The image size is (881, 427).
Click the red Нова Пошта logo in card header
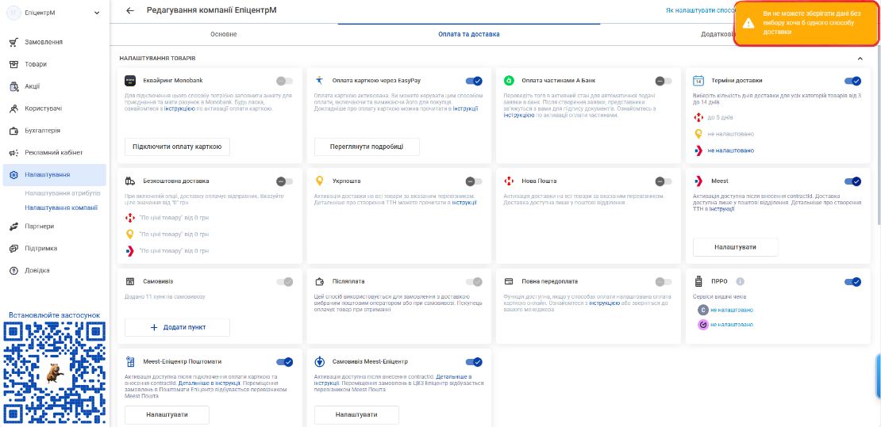509,181
